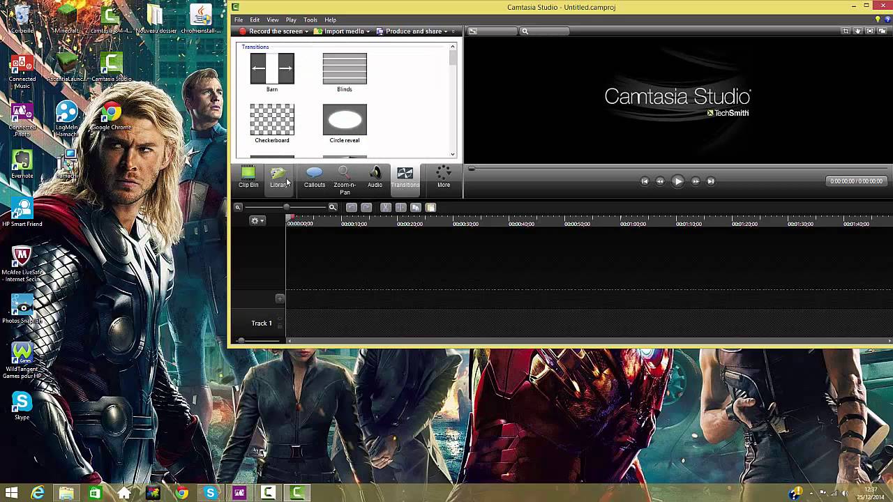Click the Redo button on timeline toolbar
Viewport: 893px width, 502px height.
pos(366,207)
